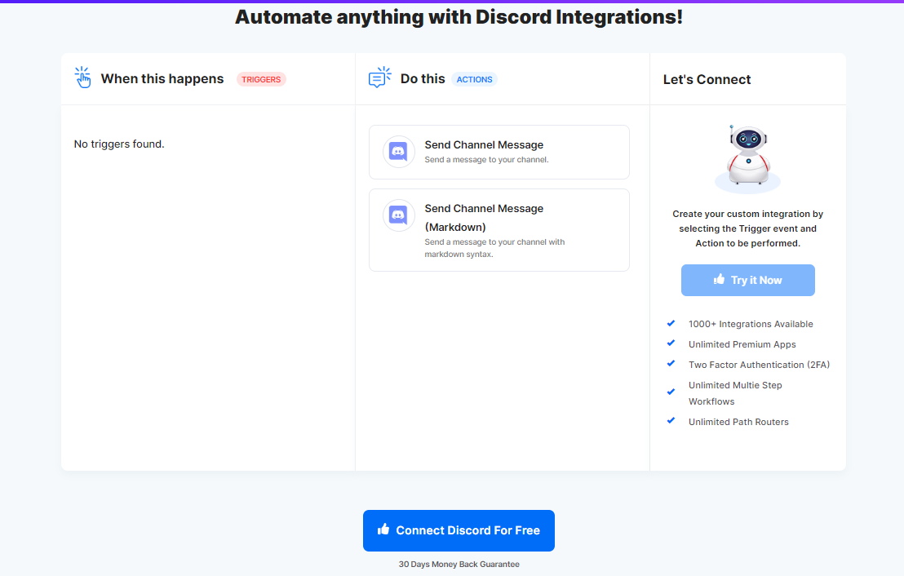Viewport: 904px width, 576px height.
Task: Click checkmark beside Two Factor Authentication
Action: pos(671,363)
